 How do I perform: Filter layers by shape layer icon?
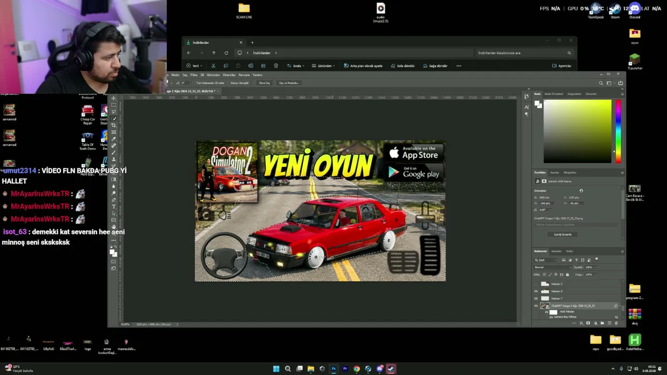583,260
